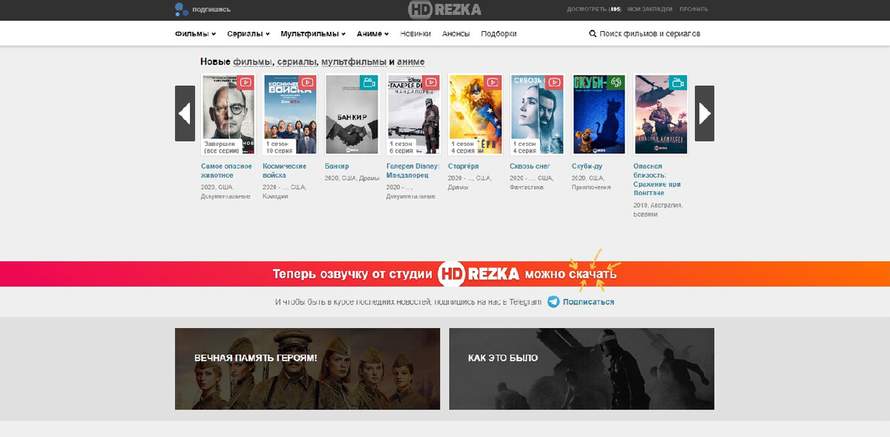This screenshot has width=890, height=437.
Task: Open the Галерея Disney: Мандалорец poster
Action: (x=414, y=113)
